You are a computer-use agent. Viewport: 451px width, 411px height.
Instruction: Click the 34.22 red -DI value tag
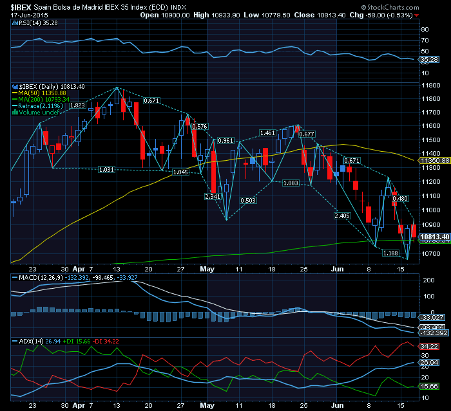pos(429,347)
